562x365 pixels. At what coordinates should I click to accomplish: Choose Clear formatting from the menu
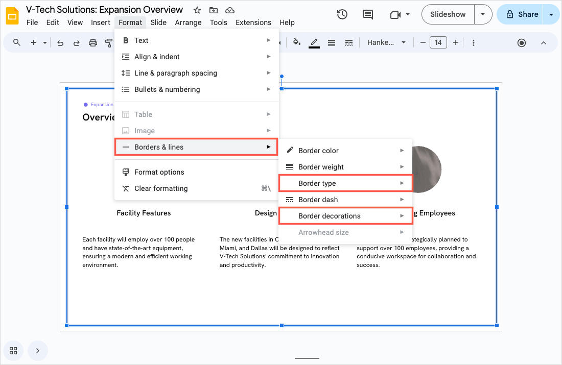(x=196, y=188)
